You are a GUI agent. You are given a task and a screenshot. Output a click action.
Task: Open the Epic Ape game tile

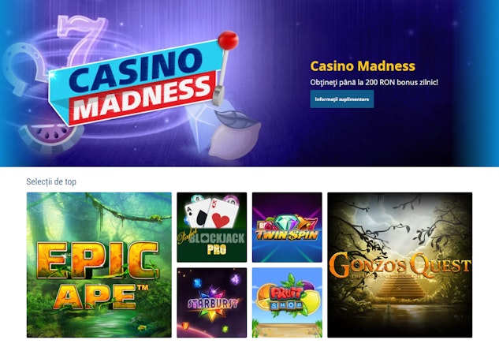[x=99, y=265]
